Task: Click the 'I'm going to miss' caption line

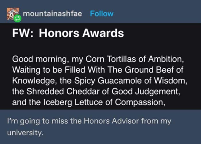Action: pyautogui.click(x=89, y=121)
